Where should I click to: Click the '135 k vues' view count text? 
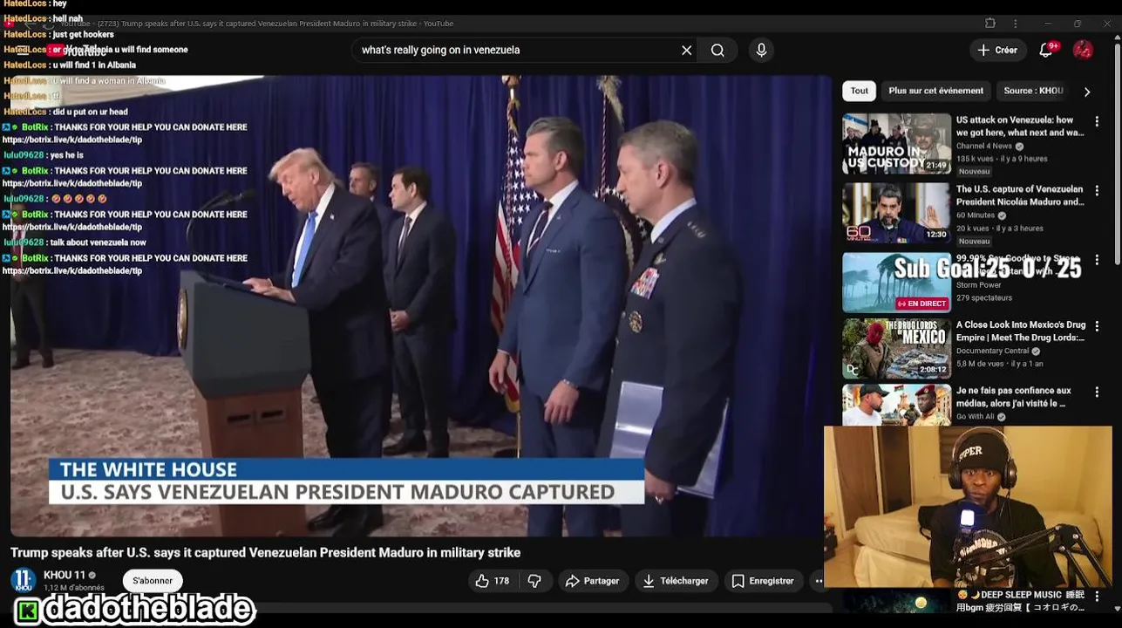[x=976, y=159]
